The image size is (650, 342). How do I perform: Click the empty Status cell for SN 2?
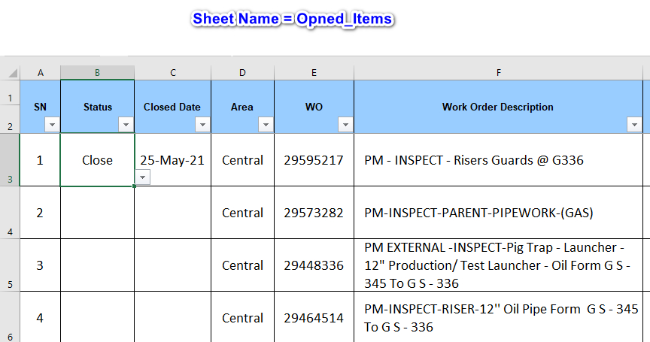coord(97,213)
